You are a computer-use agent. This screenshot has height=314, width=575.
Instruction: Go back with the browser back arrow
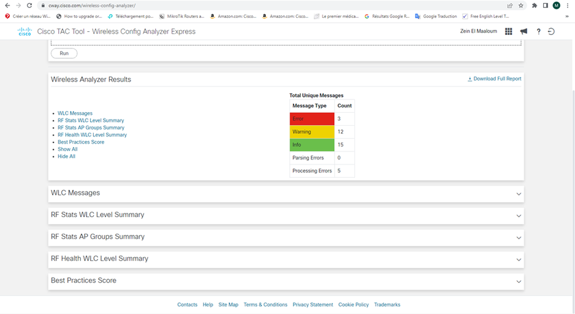tap(7, 6)
